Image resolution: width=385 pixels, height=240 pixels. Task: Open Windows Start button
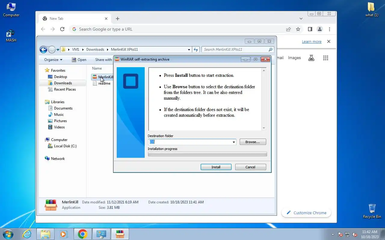(x=8, y=234)
